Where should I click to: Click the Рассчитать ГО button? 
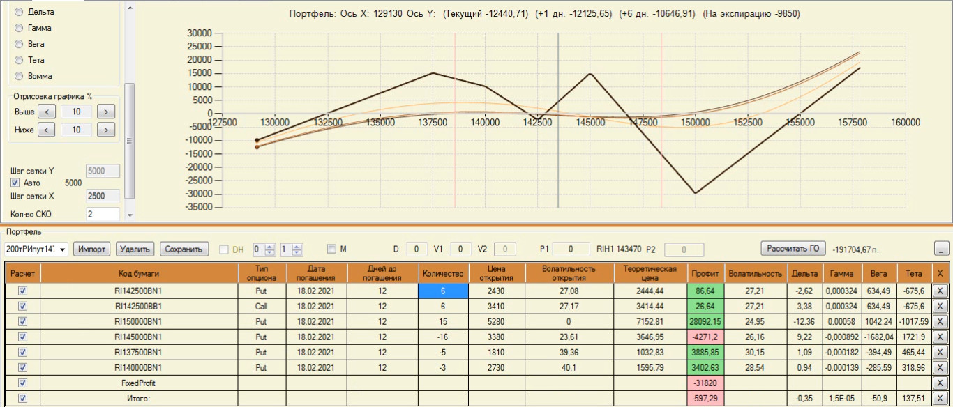click(794, 248)
